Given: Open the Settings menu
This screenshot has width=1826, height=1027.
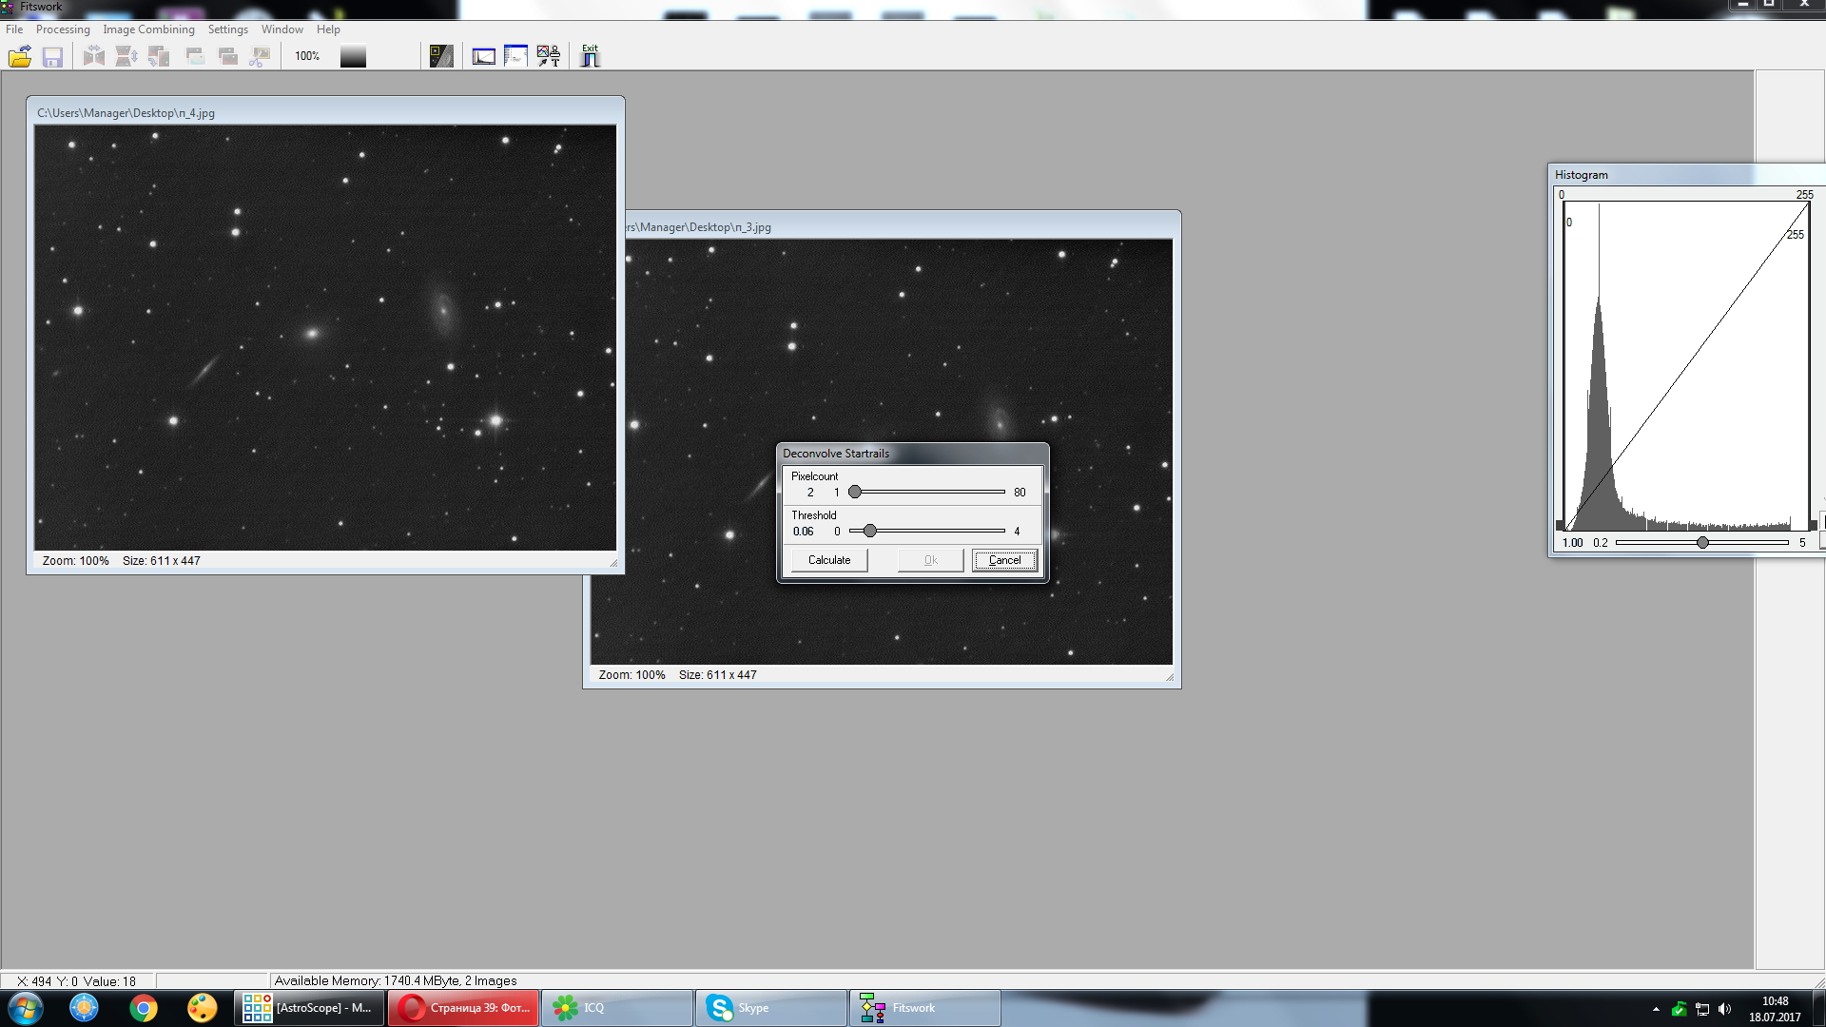Looking at the screenshot, I should (228, 29).
